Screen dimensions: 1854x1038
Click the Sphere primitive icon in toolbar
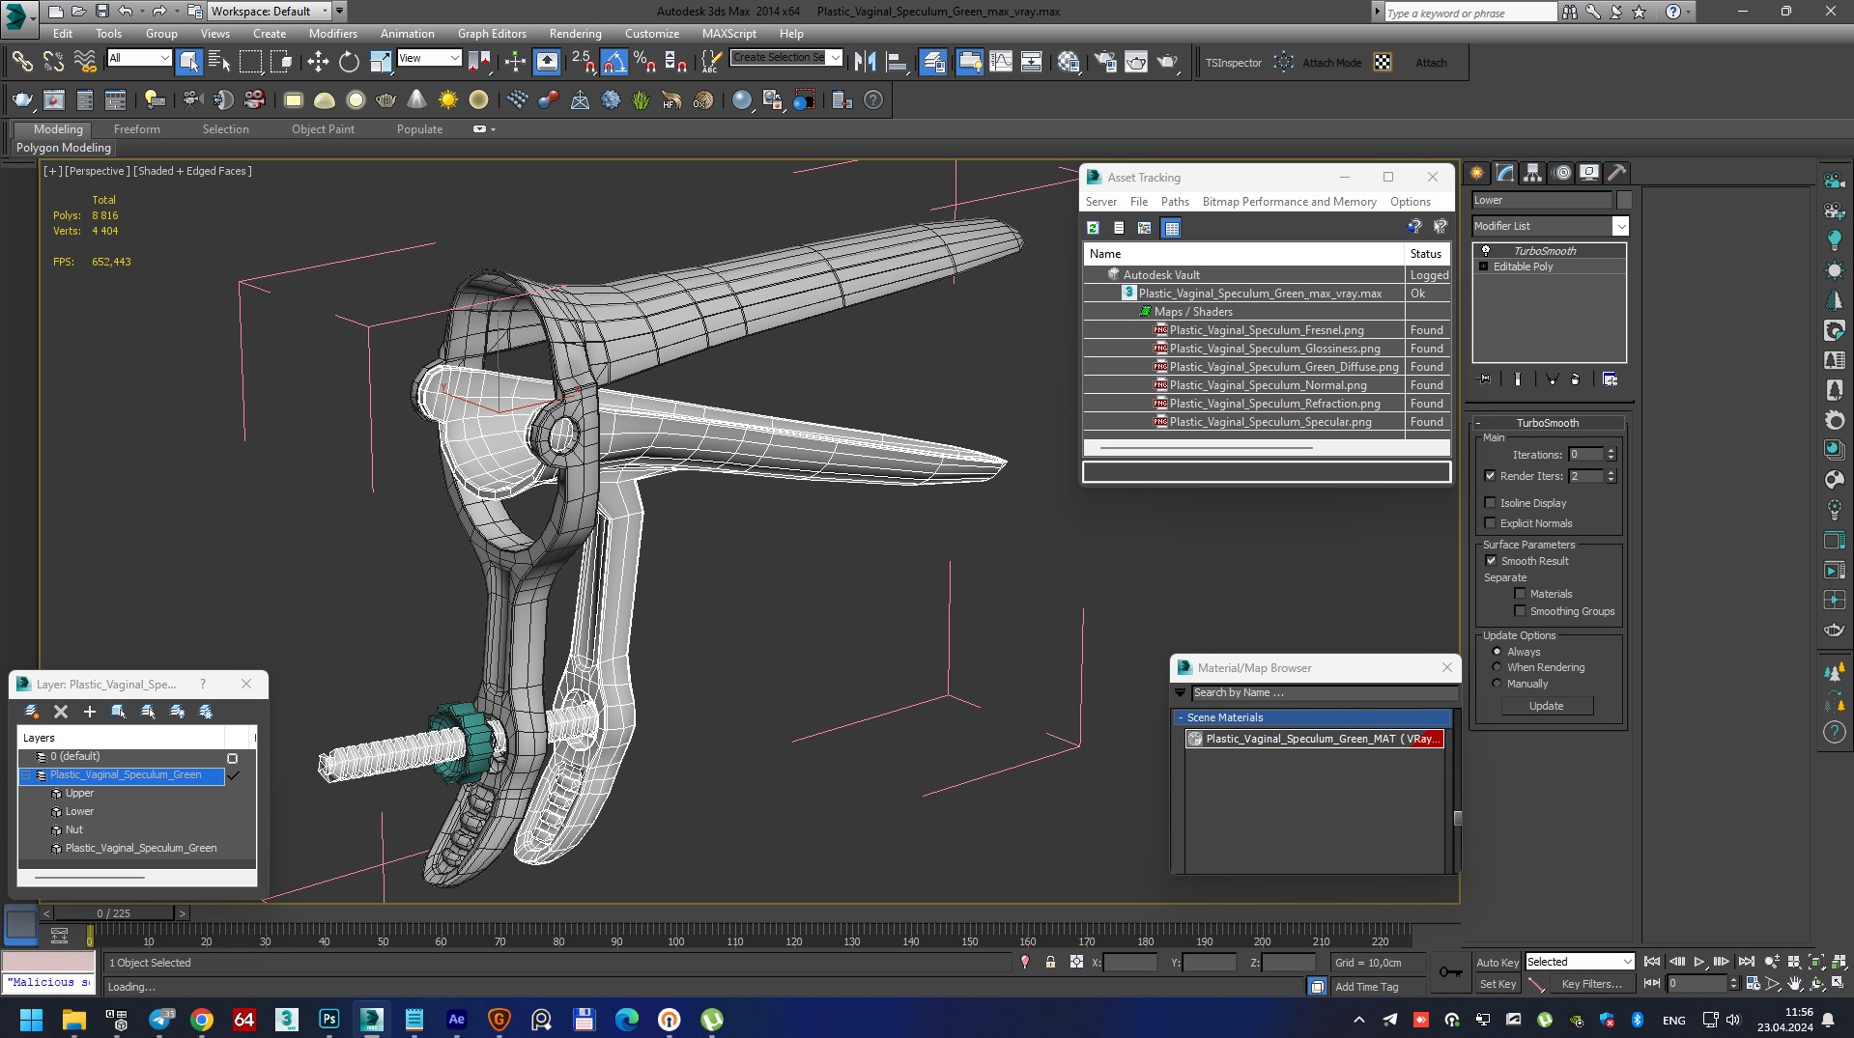356,100
